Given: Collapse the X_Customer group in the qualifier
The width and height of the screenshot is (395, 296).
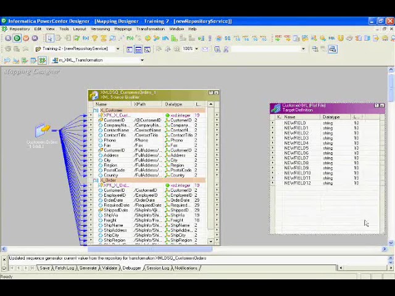Looking at the screenshot, I should 96,110.
